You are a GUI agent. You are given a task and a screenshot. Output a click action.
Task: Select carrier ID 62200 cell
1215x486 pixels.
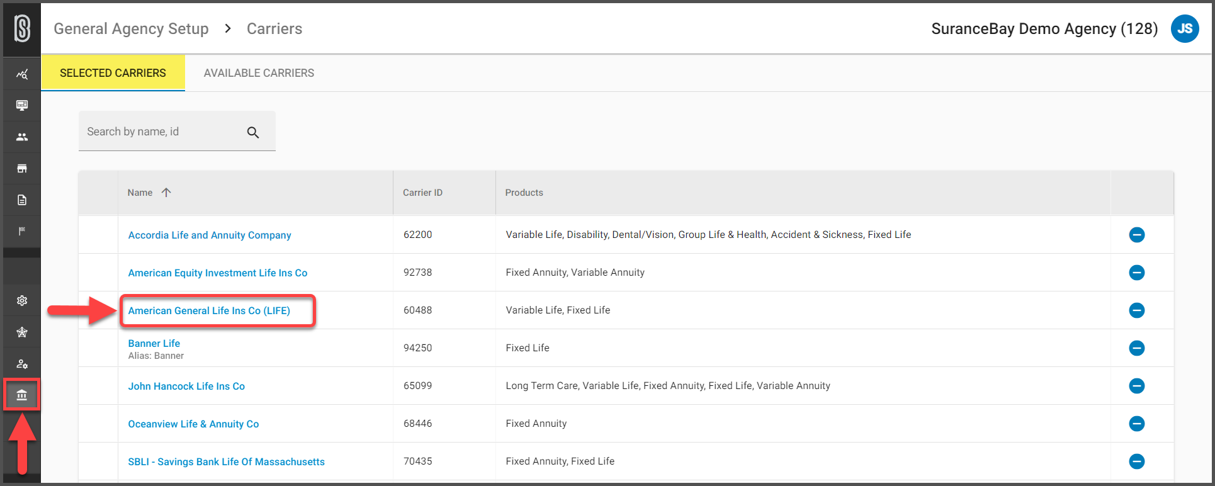417,234
